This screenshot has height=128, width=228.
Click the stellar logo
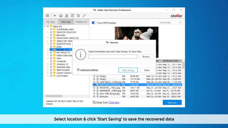176,16
